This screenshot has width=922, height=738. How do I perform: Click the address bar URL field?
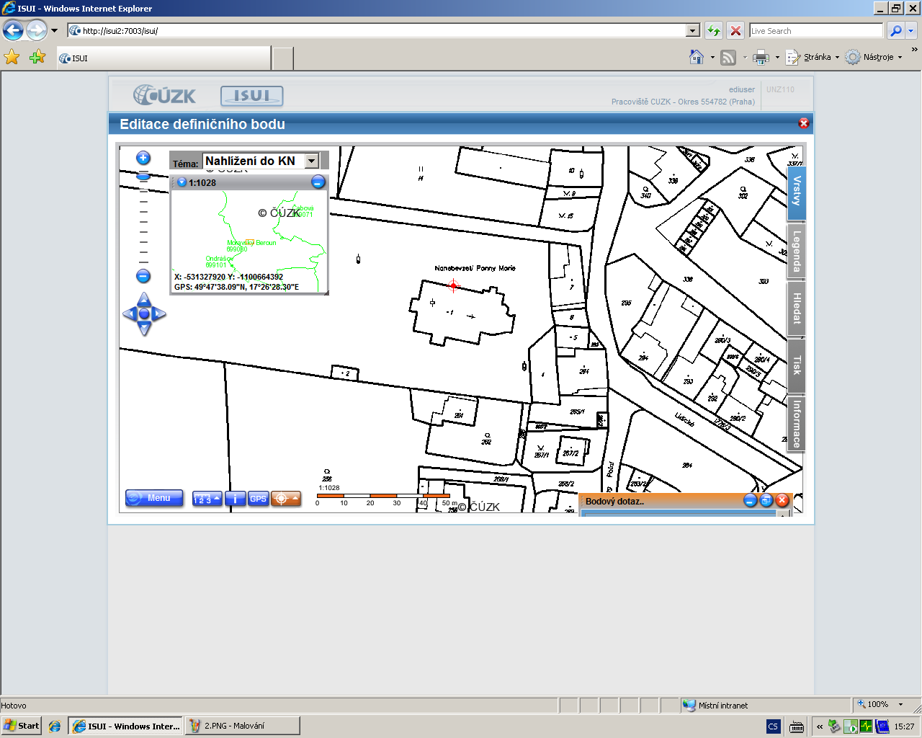(377, 31)
